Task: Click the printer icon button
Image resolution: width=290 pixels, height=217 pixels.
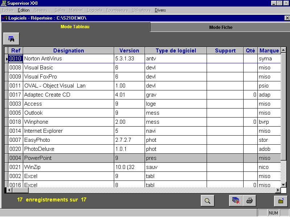Action: (249, 201)
